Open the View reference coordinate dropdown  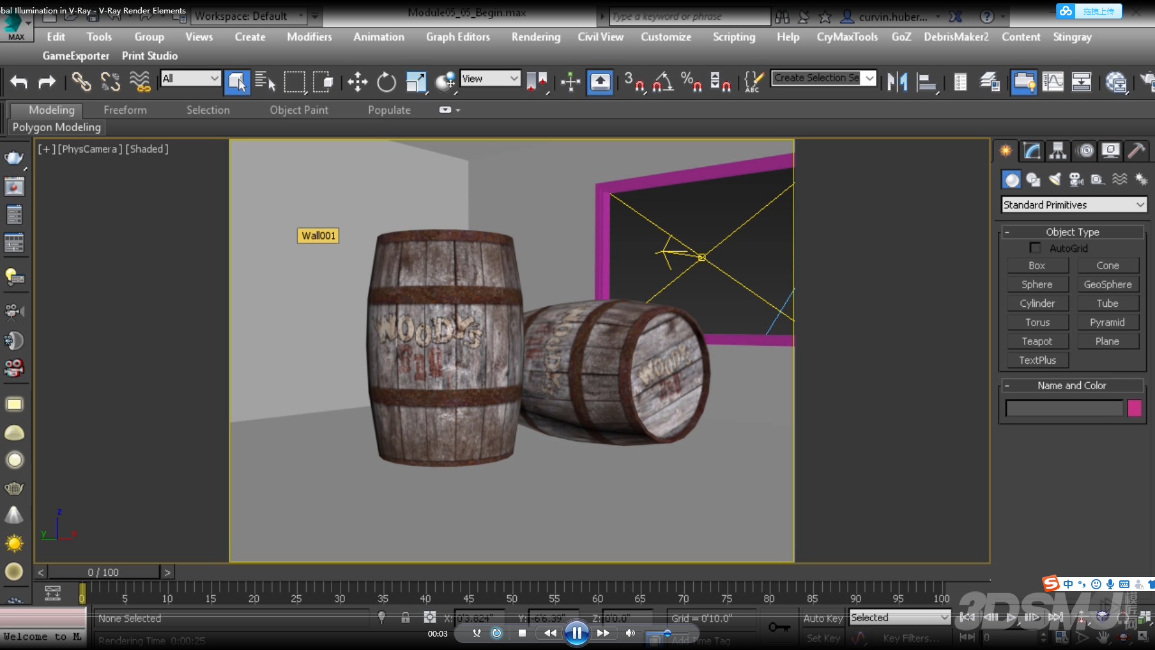pyautogui.click(x=490, y=79)
